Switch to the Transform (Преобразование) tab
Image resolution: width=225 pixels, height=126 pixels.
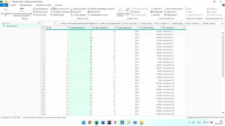26,5
